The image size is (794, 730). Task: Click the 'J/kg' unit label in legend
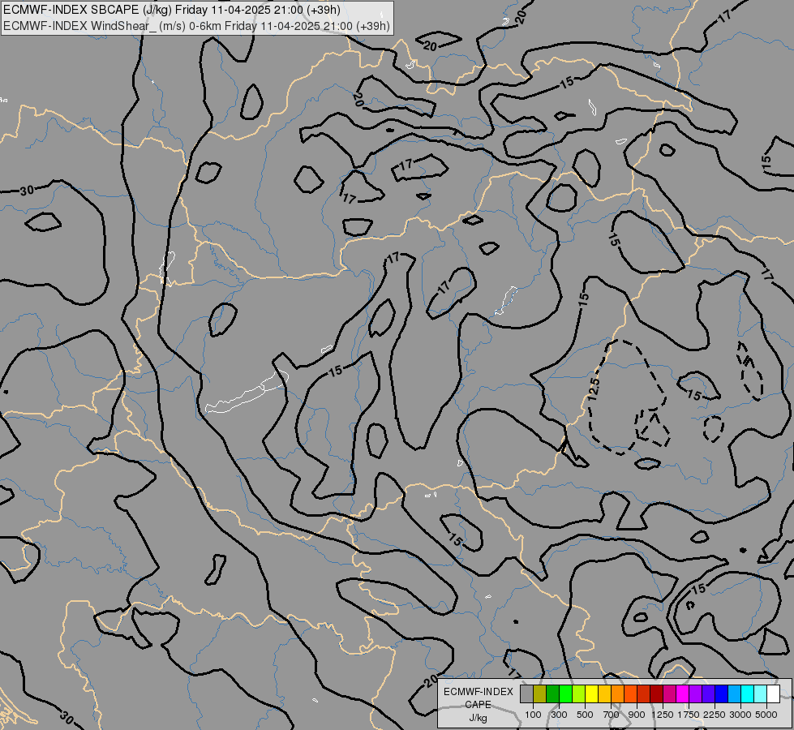tap(478, 718)
